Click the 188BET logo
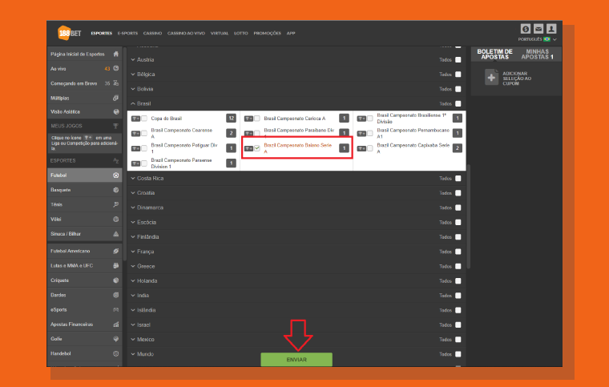This screenshot has height=387, width=609. (69, 33)
